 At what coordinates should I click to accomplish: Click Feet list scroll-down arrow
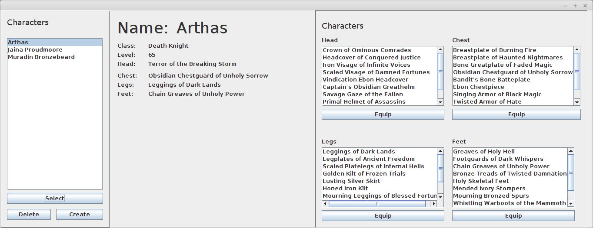[571, 203]
